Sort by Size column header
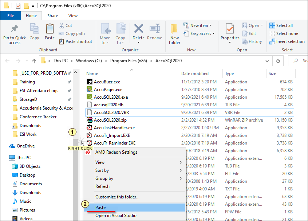This screenshot has height=221, width=308. (x=272, y=74)
